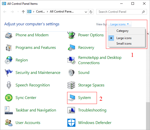The height and width of the screenshot is (130, 150).
Task: Open the System link
Action: point(84,98)
